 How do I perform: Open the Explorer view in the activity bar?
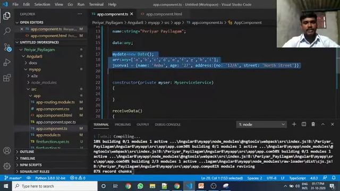coord(7,16)
